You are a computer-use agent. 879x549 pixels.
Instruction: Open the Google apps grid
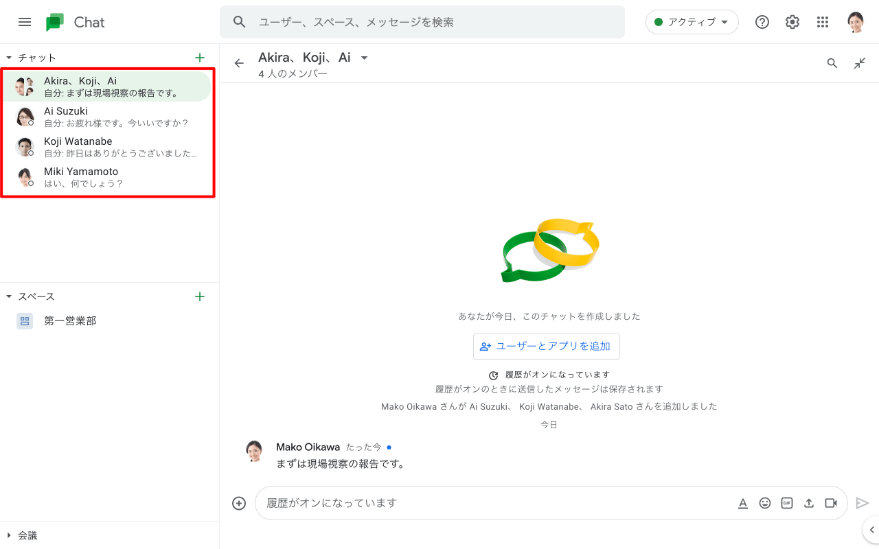pos(823,22)
